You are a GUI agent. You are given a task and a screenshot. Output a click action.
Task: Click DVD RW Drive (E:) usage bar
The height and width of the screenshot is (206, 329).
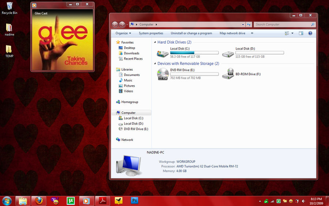194,74
